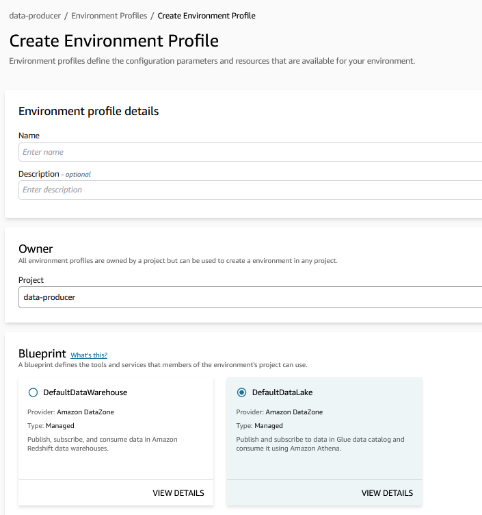Open the Project selection dropdown
The height and width of the screenshot is (515, 482).
pos(250,297)
